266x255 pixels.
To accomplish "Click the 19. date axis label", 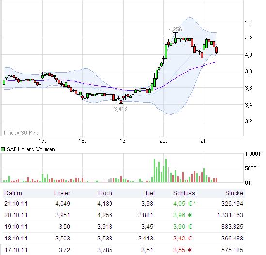I will click(x=123, y=141).
